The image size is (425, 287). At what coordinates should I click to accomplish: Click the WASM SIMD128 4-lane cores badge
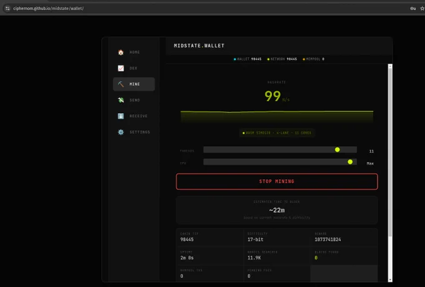click(277, 133)
